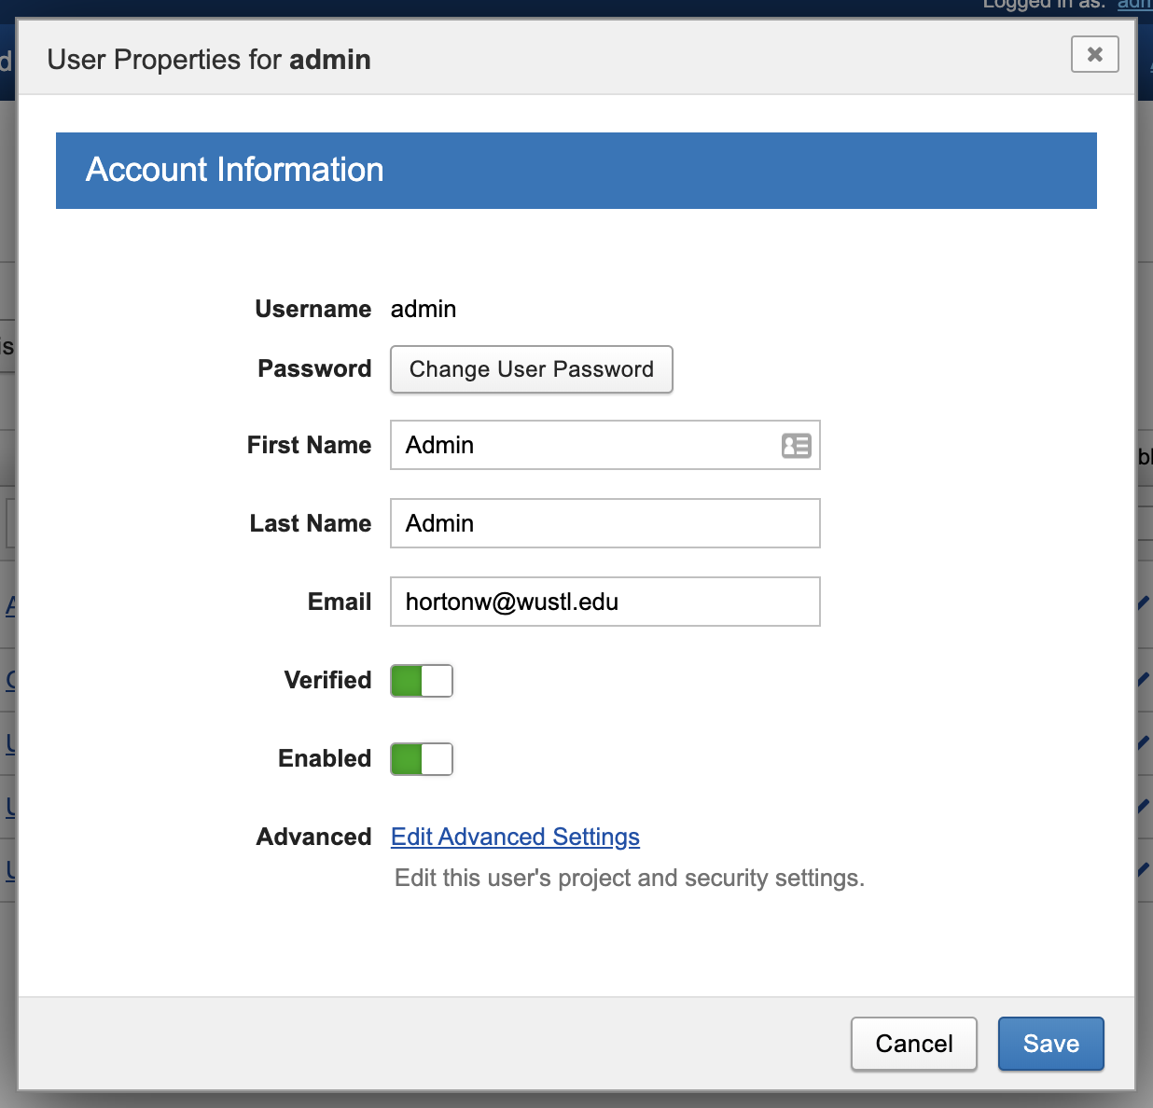1153x1108 pixels.
Task: Click the Verified field label
Action: click(327, 681)
